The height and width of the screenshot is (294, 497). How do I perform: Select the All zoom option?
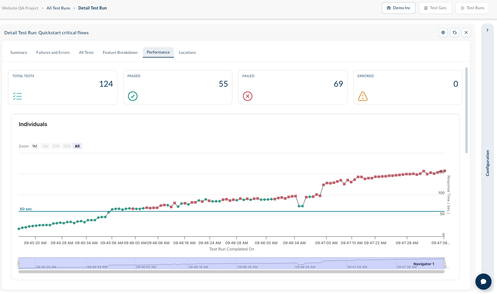point(77,146)
